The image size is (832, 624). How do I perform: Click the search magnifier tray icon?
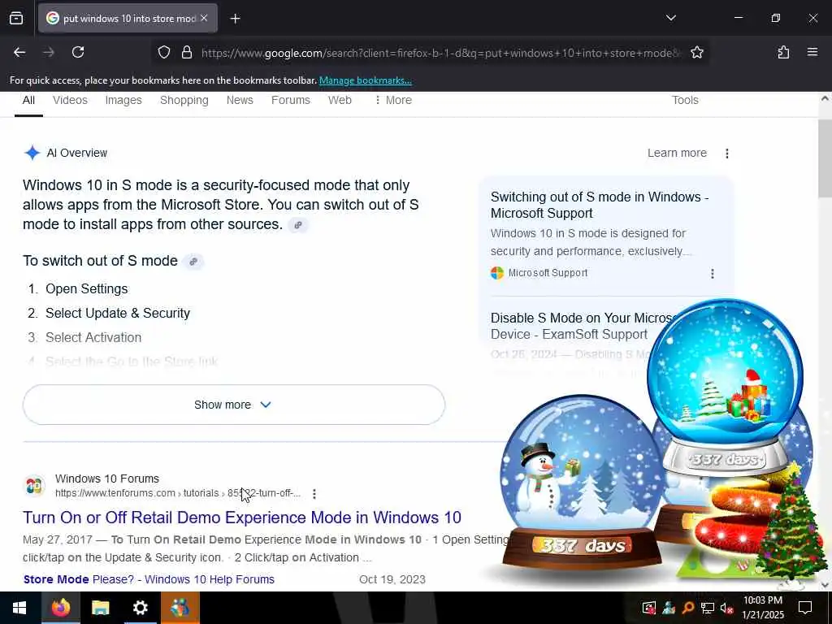pyautogui.click(x=687, y=608)
